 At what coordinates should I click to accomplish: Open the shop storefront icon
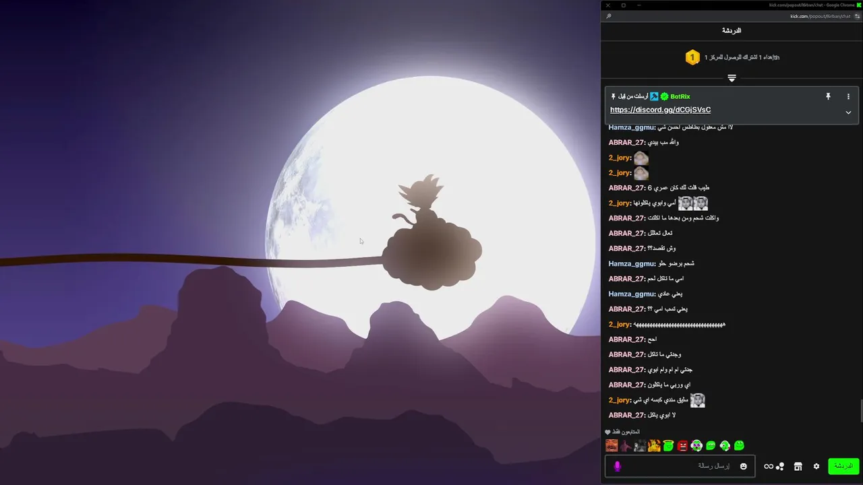(x=798, y=466)
